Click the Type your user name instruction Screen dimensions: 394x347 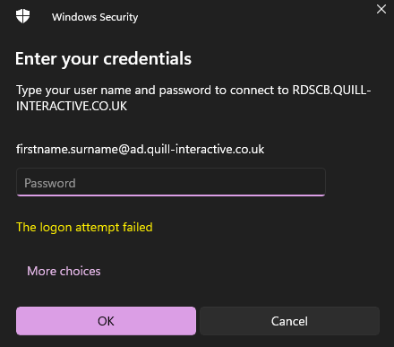193,98
